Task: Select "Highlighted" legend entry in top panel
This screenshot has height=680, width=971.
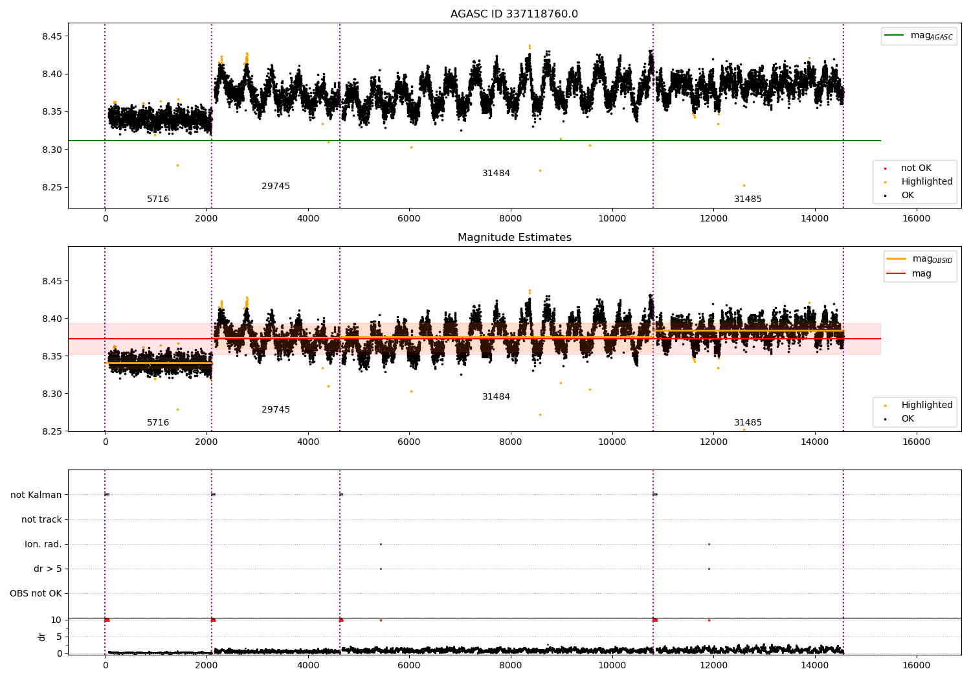Action: tap(926, 182)
